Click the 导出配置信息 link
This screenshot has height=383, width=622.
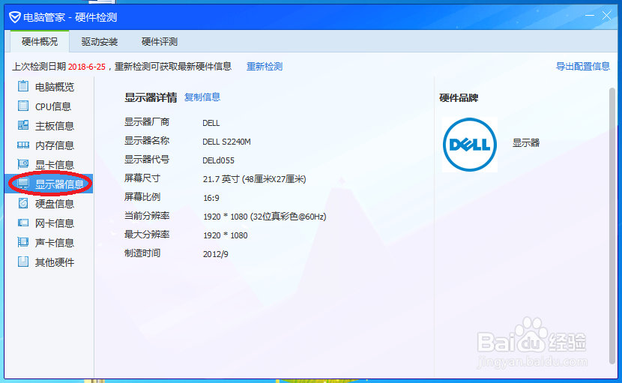point(583,66)
